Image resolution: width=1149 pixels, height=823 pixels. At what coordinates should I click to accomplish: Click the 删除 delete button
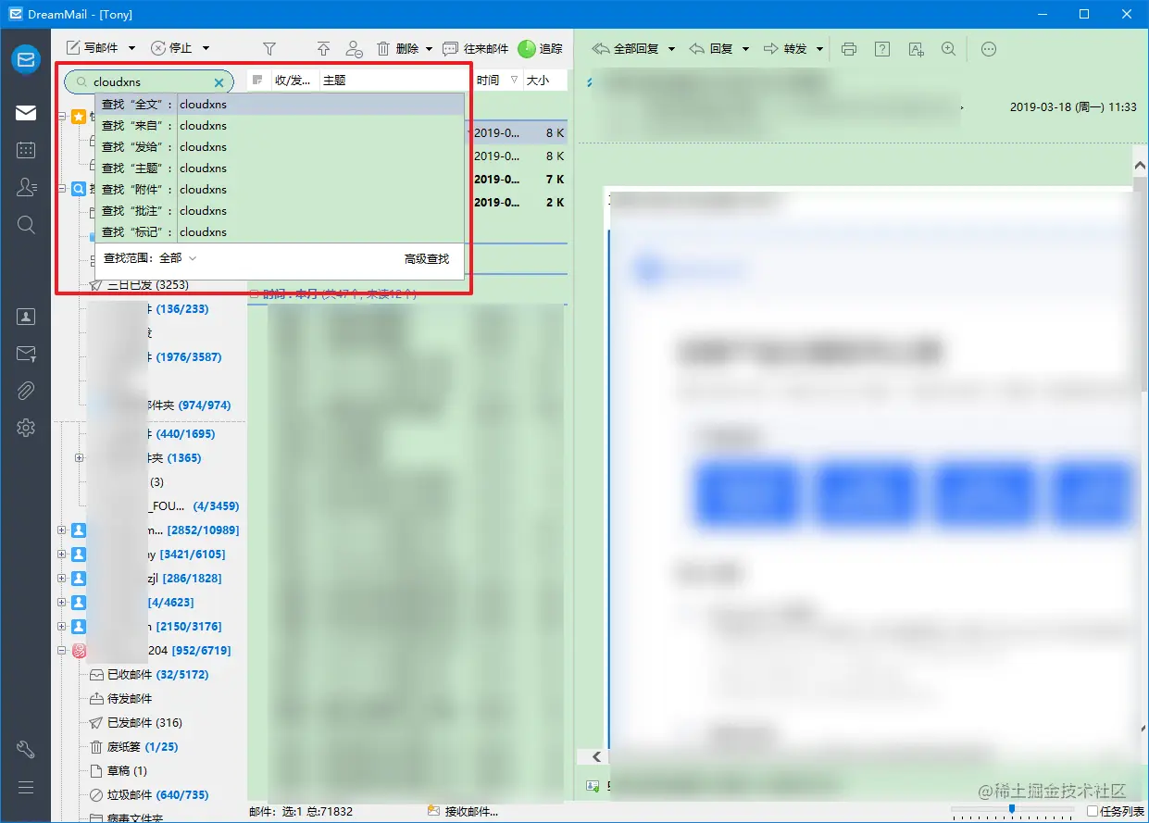[397, 48]
